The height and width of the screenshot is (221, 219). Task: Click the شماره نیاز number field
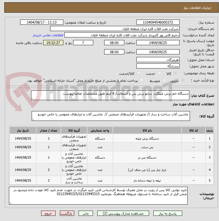[158, 22]
